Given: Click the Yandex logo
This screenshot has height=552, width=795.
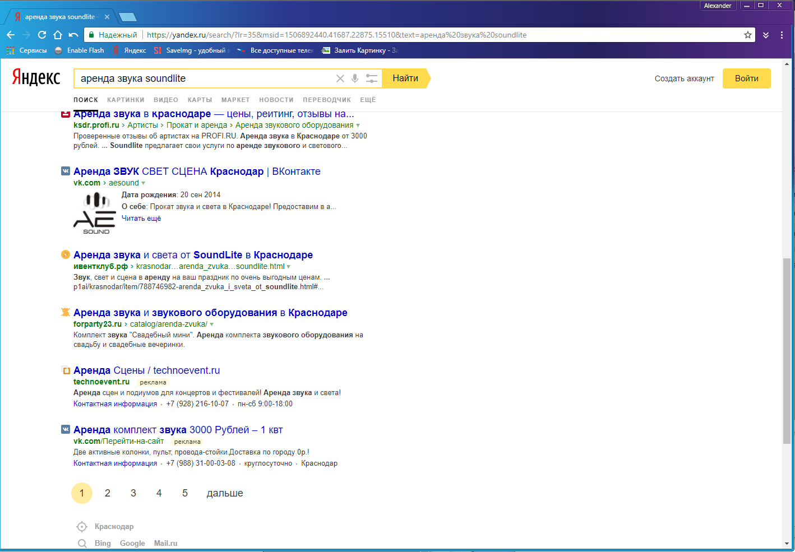Looking at the screenshot, I should click(x=36, y=78).
